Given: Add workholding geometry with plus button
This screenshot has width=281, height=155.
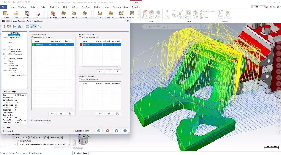Looking at the screenshot, I should click(109, 113).
